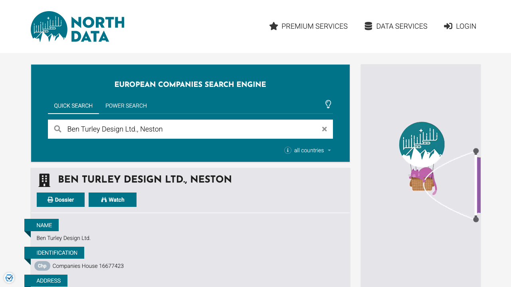Click the login arrow icon in the header
The height and width of the screenshot is (287, 511).
pyautogui.click(x=448, y=26)
